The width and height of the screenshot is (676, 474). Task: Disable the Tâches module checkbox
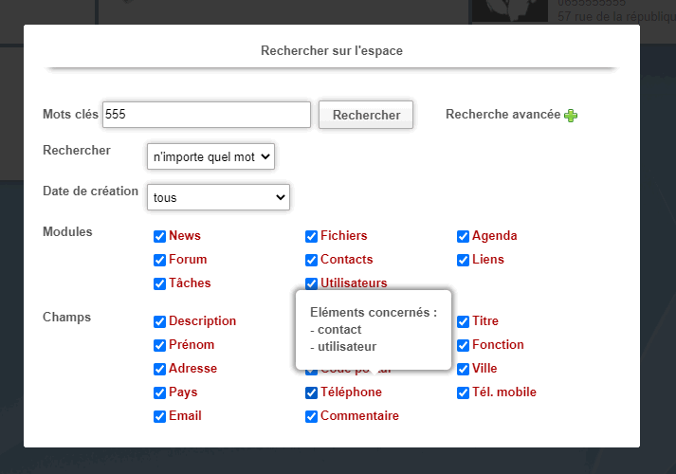(x=160, y=283)
